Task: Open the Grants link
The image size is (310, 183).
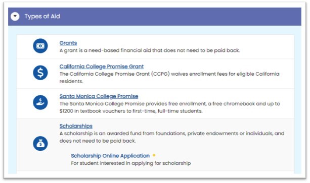Action: click(68, 43)
